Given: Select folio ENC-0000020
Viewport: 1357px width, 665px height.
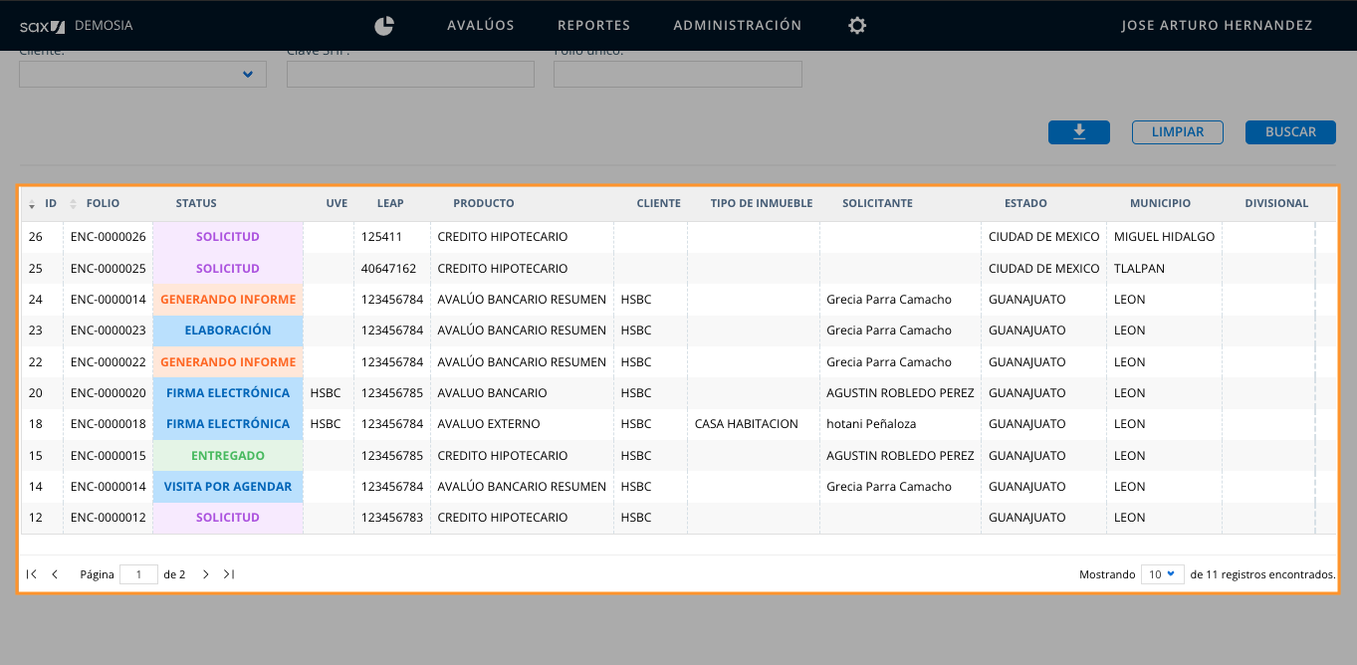Looking at the screenshot, I should click(109, 393).
